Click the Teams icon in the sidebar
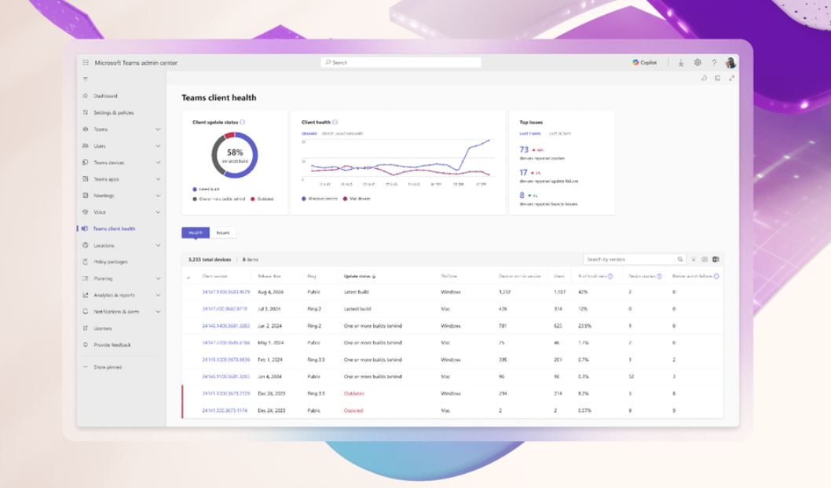Viewport: 831px width, 488px height. [86, 130]
